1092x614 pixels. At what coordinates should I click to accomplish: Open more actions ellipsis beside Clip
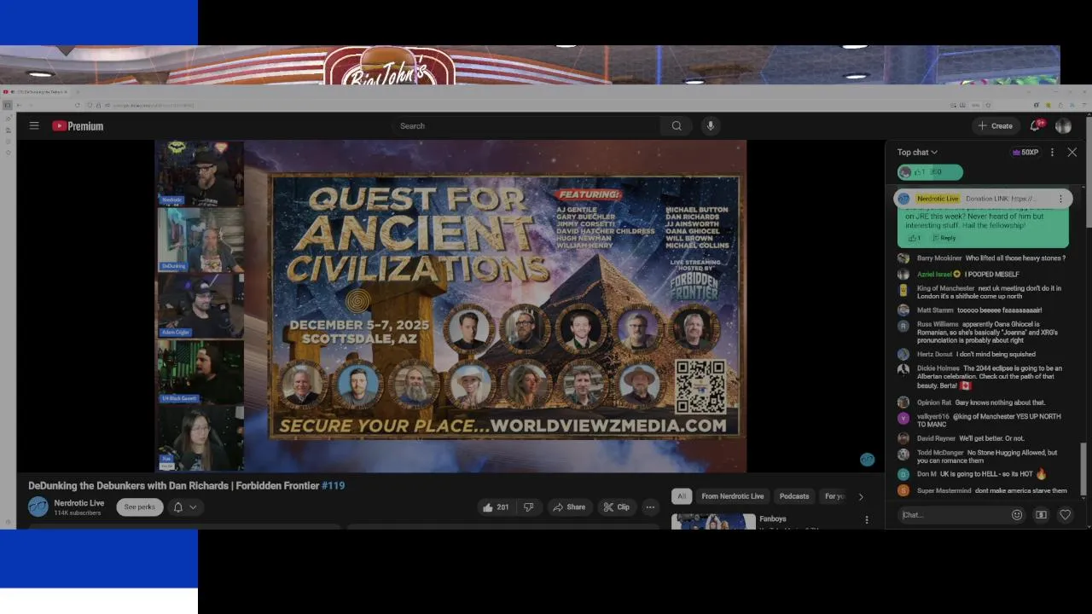pos(650,507)
